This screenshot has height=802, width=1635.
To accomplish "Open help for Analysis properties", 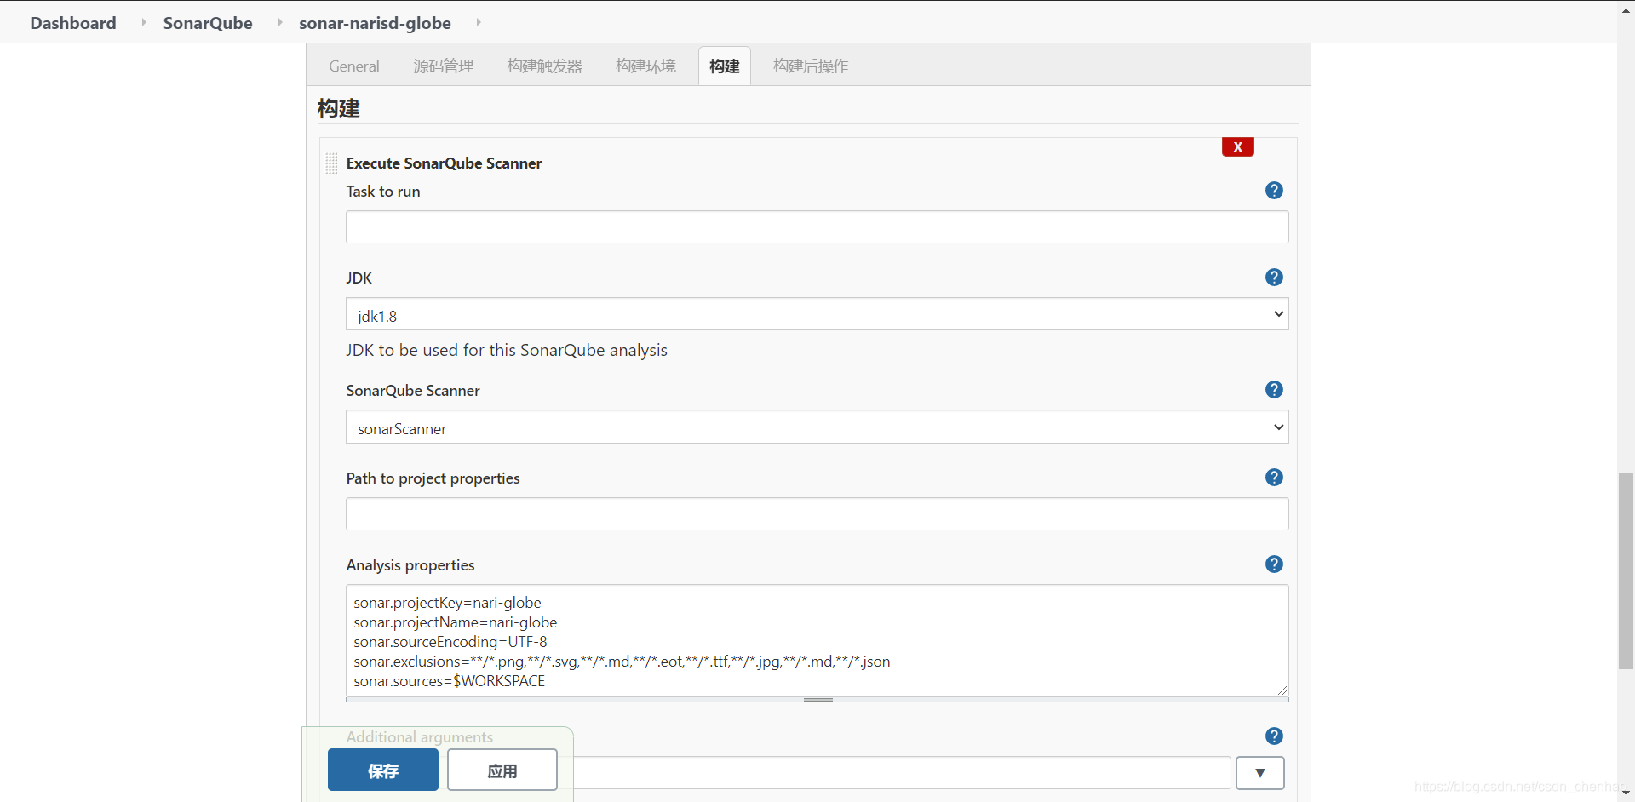I will pos(1274,564).
